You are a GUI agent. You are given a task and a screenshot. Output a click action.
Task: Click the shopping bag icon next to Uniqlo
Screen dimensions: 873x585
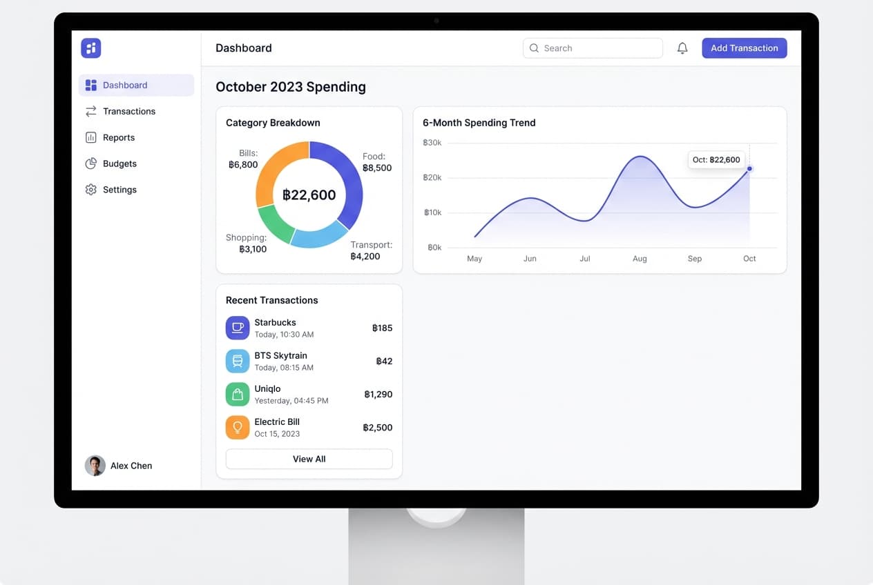point(237,394)
